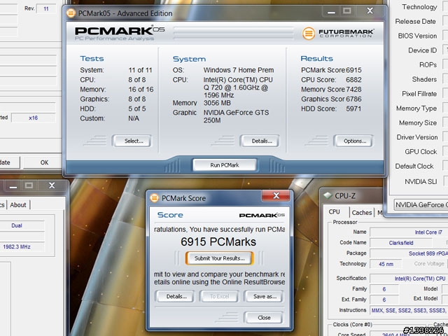The width and height of the screenshot is (448, 336).
Task: Click the Code Name field Clarksfield
Action: click(x=400, y=243)
